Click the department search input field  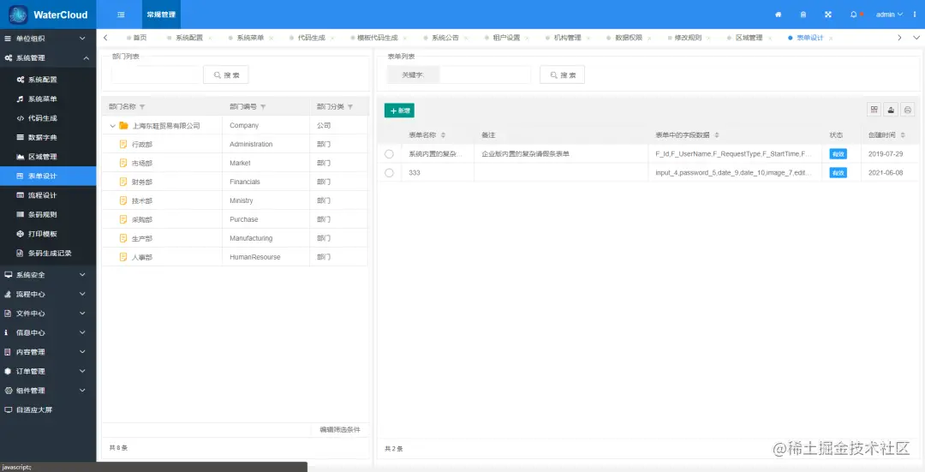click(x=156, y=75)
